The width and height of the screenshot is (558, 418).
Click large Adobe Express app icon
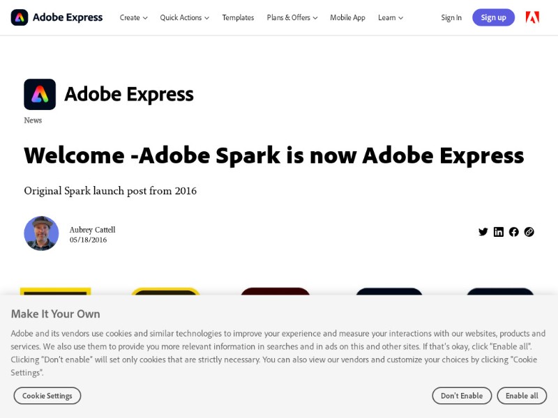40,94
